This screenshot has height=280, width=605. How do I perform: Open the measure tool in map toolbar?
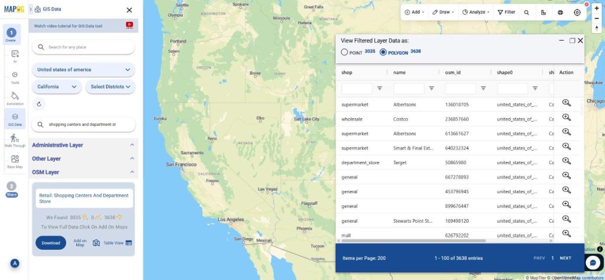click(x=544, y=12)
